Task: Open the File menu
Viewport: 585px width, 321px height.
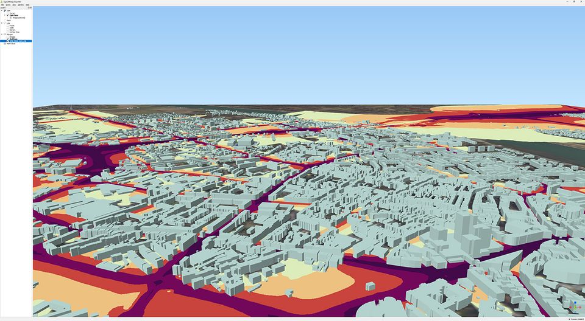Action: [x=2, y=5]
